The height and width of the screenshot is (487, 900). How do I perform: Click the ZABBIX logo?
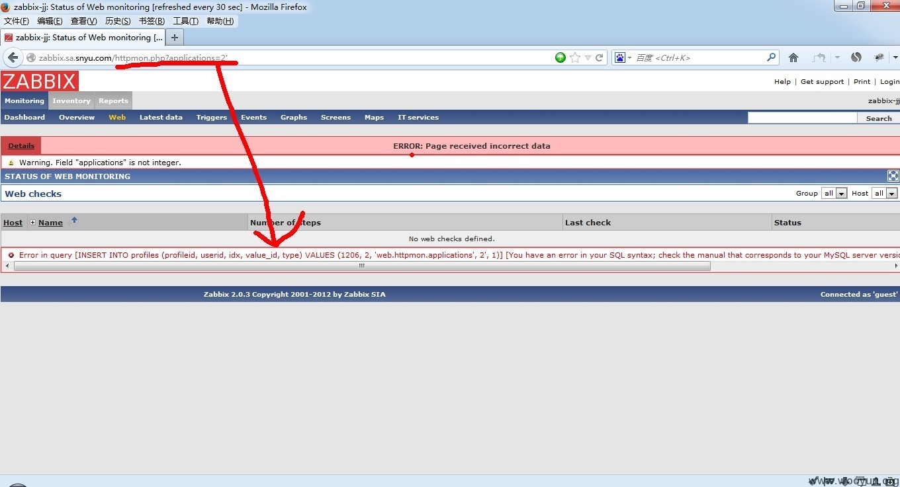click(40, 81)
